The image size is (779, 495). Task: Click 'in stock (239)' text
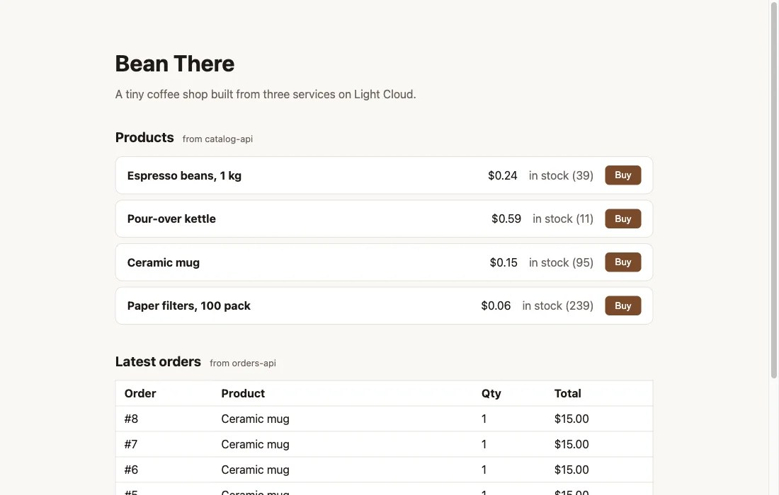[x=557, y=305]
